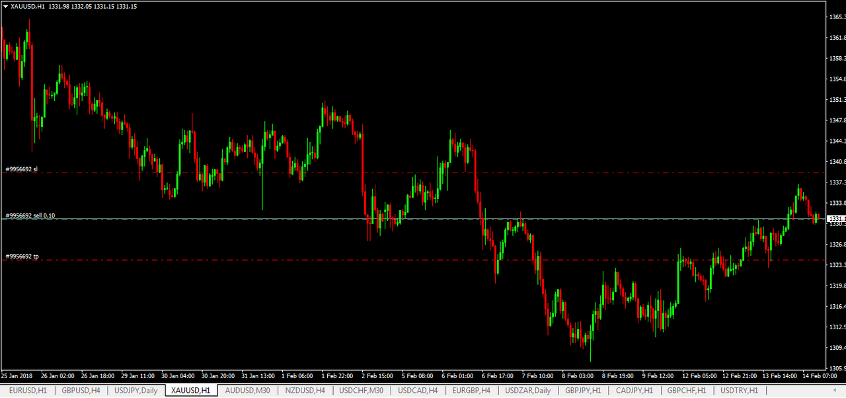Click the 1305.9 price scale value
Image resolution: width=846 pixels, height=398 pixels.
tap(837, 368)
